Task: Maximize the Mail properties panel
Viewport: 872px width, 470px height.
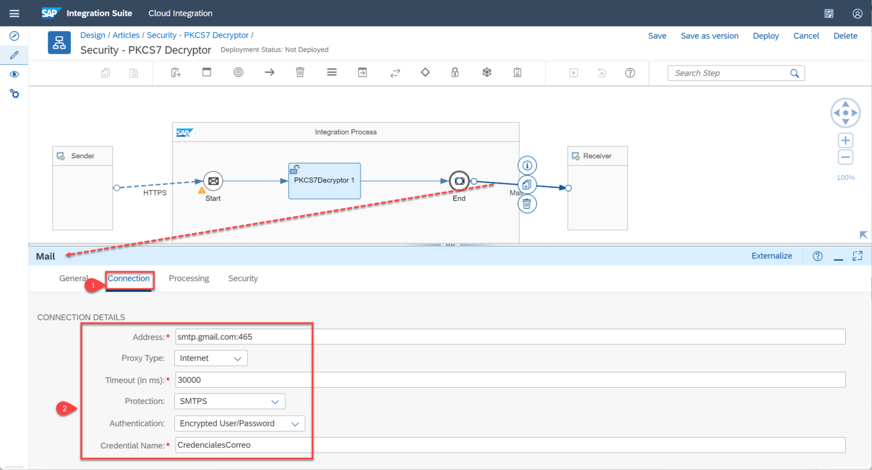Action: pyautogui.click(x=858, y=256)
